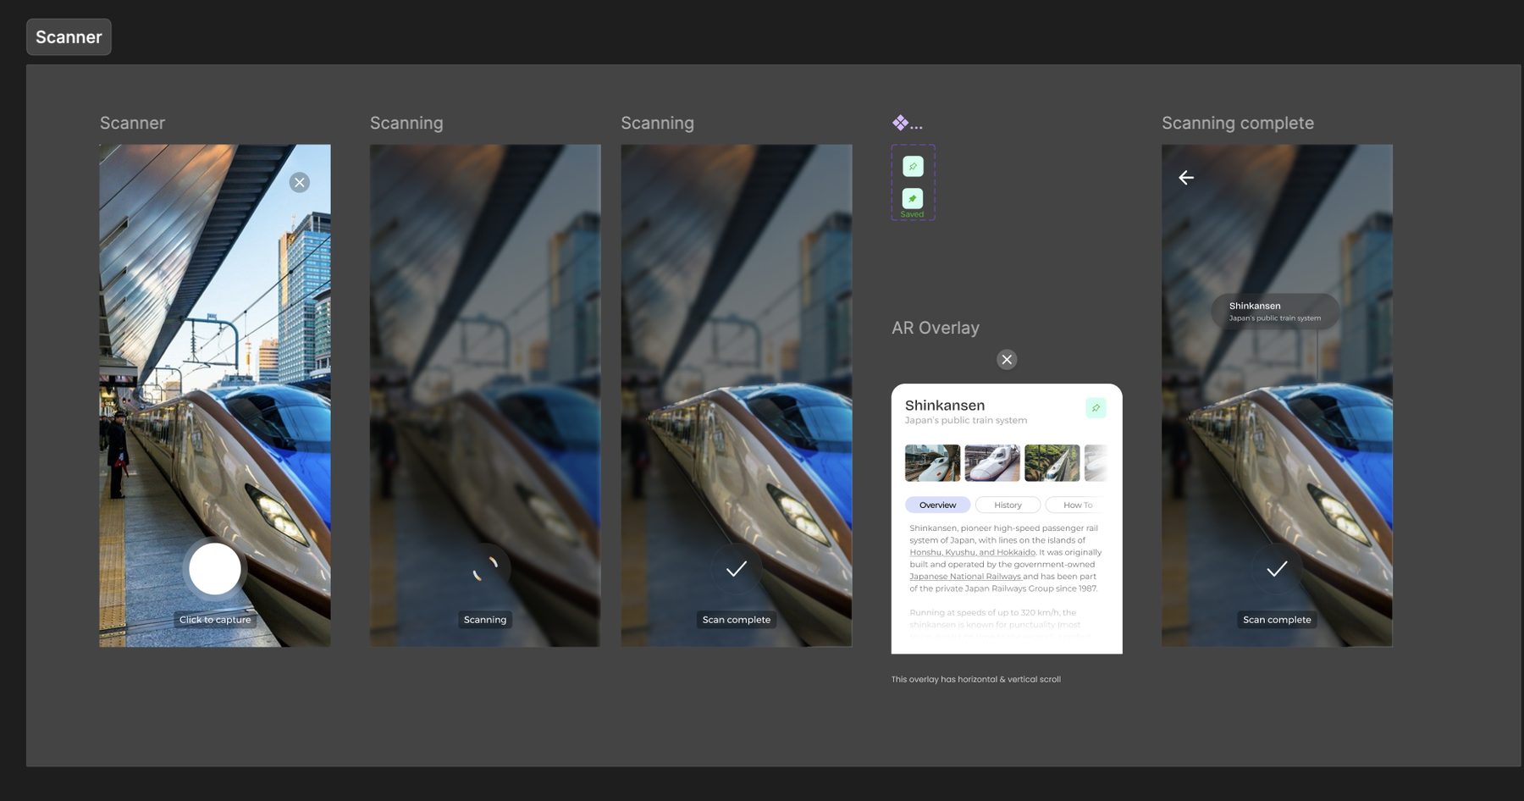Click the 'Scanning' status label near spinner
1524x801 pixels.
click(485, 620)
